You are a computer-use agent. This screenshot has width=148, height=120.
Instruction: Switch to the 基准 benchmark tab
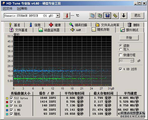(x=14, y=25)
